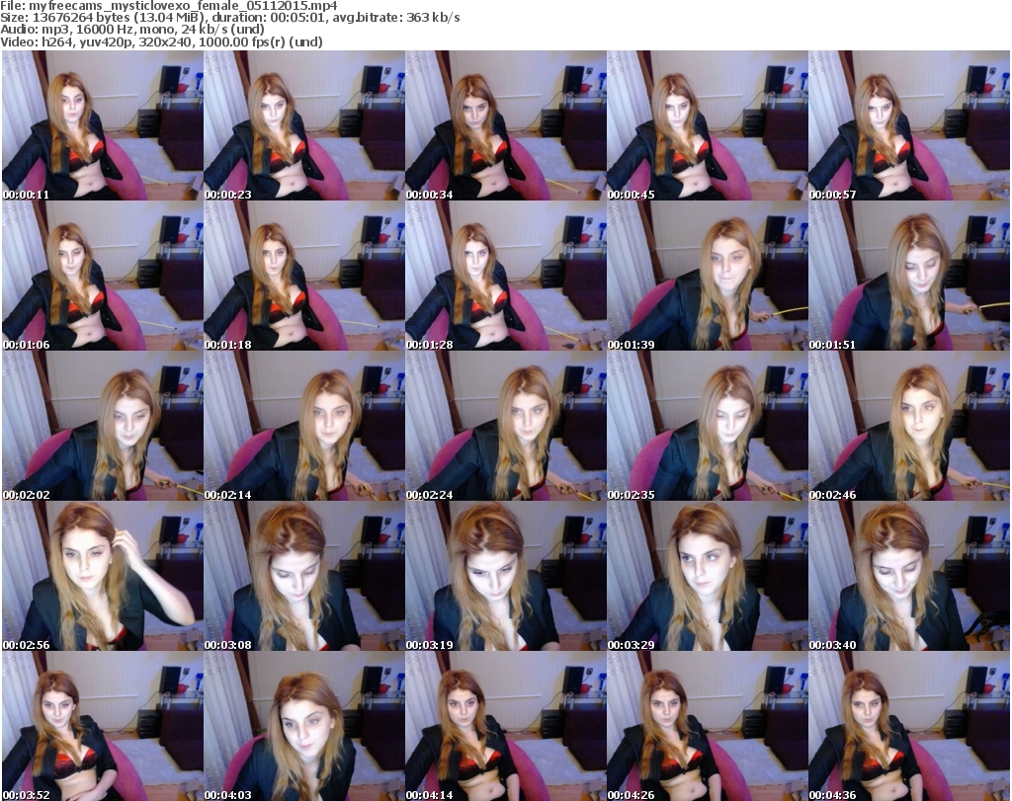Open the last frame at 00:04:36

[x=909, y=726]
